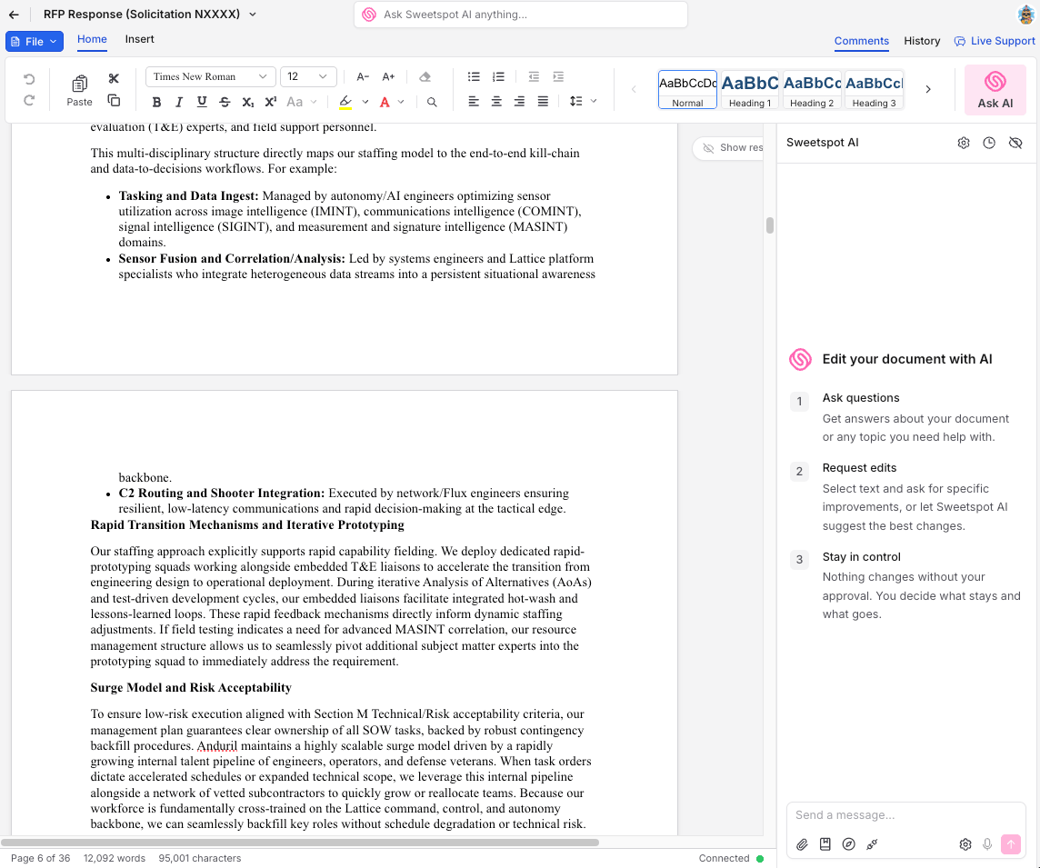Open line spacing options
This screenshot has height=868, width=1040.
[x=575, y=102]
